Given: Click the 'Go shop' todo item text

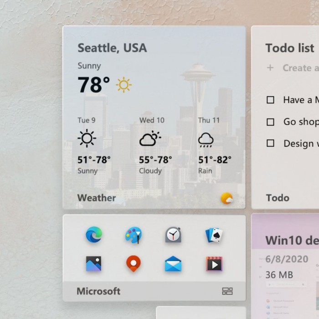Looking at the screenshot, I should pyautogui.click(x=301, y=122).
